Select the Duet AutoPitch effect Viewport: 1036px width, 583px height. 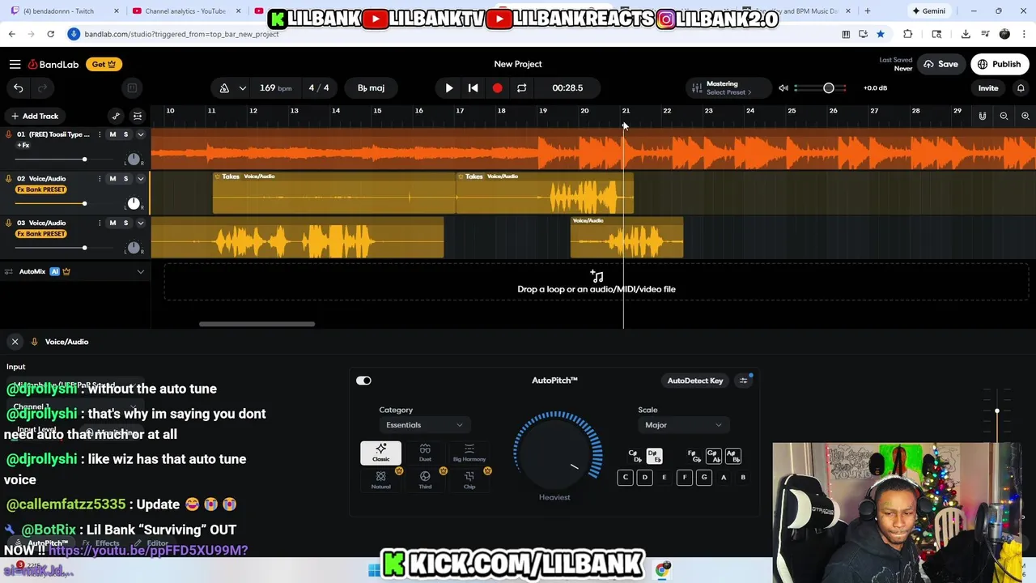(425, 453)
